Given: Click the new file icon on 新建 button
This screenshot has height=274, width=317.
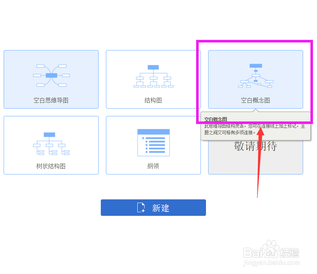Looking at the screenshot, I should point(141,207).
